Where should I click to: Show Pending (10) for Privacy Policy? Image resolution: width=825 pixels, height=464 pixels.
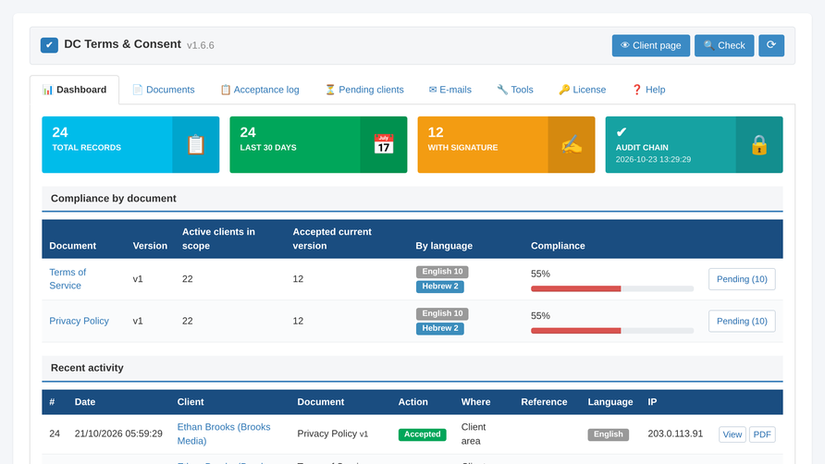(x=742, y=321)
